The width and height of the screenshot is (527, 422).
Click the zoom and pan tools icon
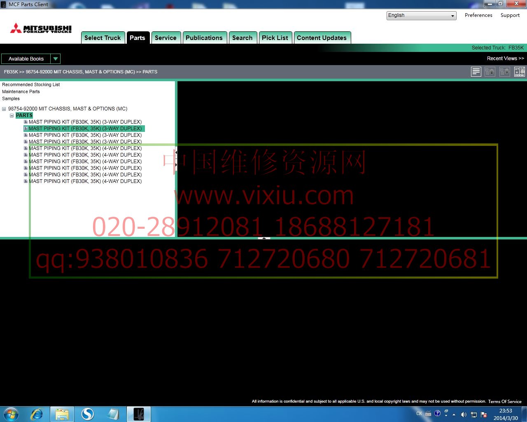click(519, 72)
